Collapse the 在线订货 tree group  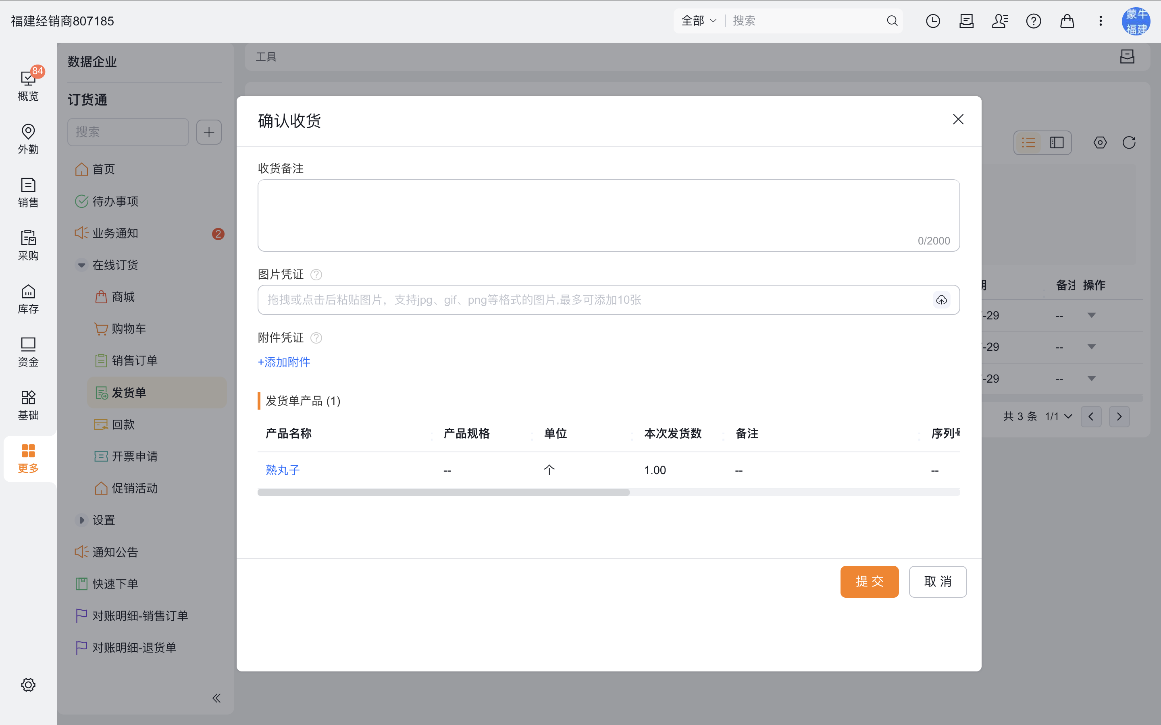[x=81, y=265]
